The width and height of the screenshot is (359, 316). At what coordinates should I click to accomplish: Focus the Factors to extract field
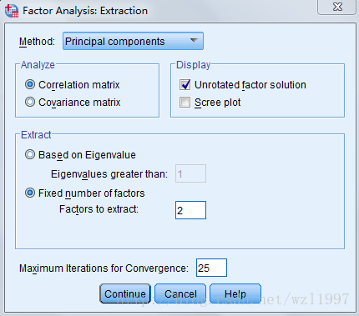(190, 210)
